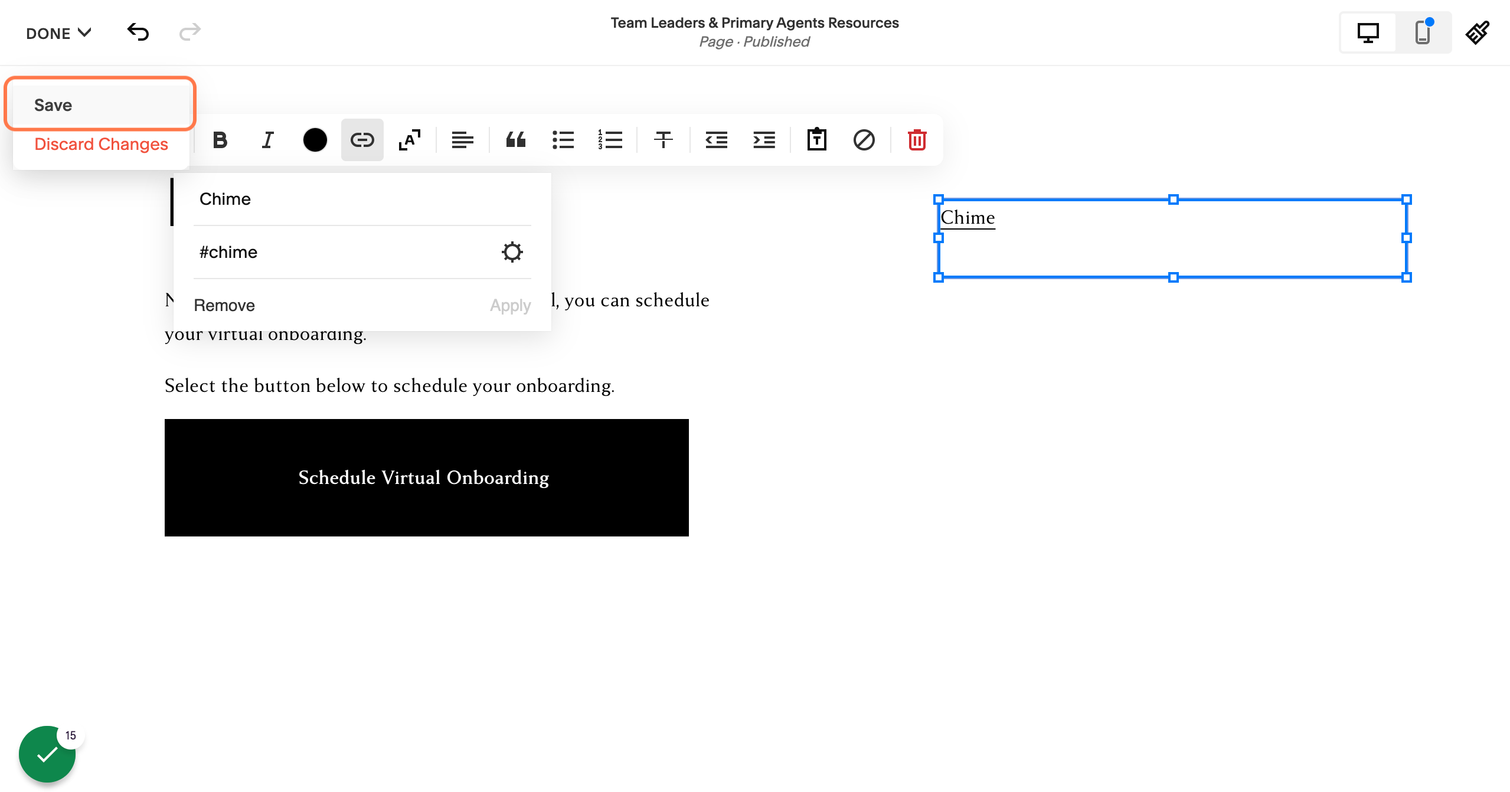Screen dimensions: 1510x792
Task: Select Discard Changes menu option
Action: point(101,144)
